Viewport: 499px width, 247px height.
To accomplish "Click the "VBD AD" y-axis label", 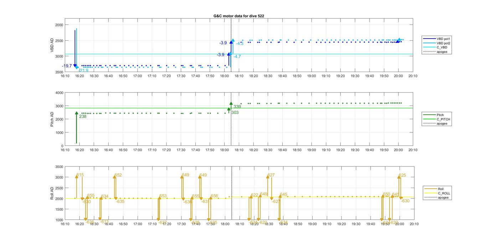I will coord(52,45).
